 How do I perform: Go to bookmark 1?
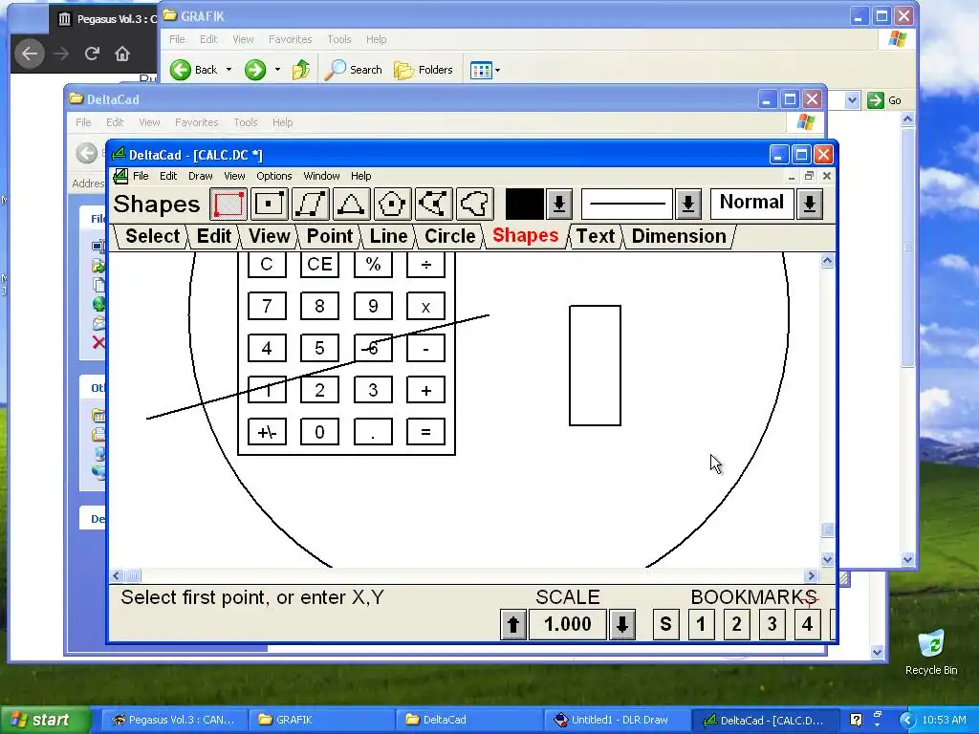701,624
